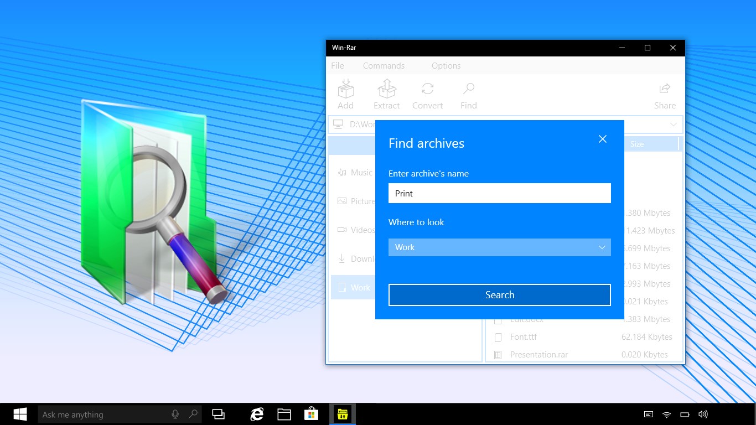Close the Win-Rar window
Viewport: 756px width, 425px height.
(673, 48)
